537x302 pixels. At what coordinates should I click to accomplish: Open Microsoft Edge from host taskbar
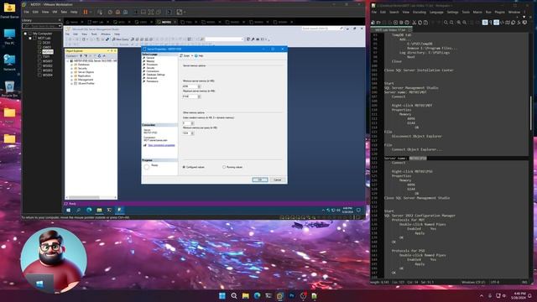[258, 295]
